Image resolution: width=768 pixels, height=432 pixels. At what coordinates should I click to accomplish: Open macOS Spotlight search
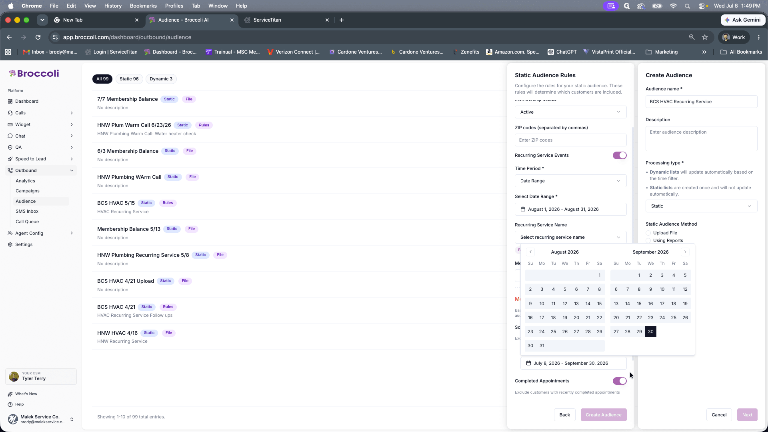pyautogui.click(x=687, y=6)
